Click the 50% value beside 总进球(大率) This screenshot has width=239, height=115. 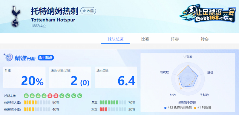56,103
